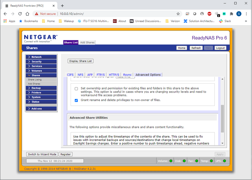This screenshot has height=180, width=252.
Task: Click the Temp status indicator
Action: [212, 161]
